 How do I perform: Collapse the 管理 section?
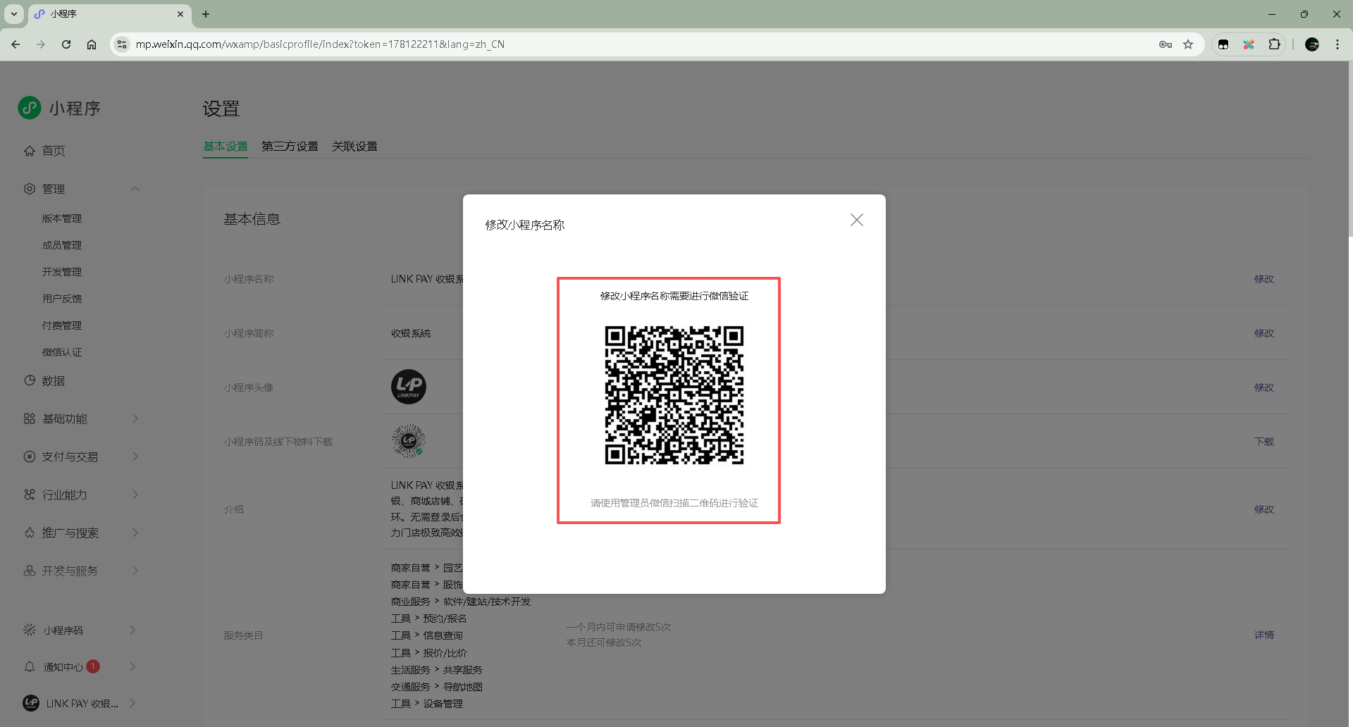tap(135, 189)
